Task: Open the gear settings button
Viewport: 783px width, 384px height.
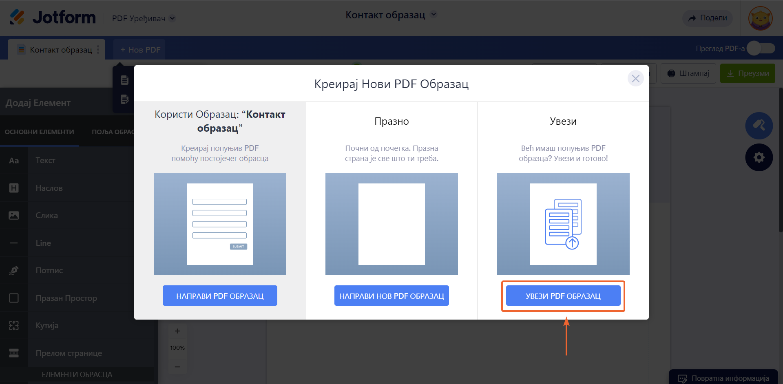Action: 759,157
